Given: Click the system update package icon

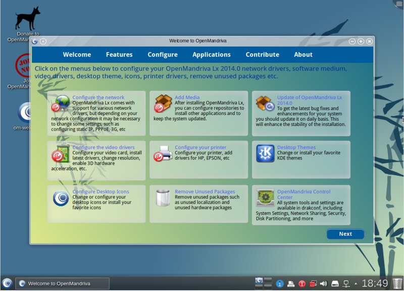Looking at the screenshot, I should tap(265, 103).
